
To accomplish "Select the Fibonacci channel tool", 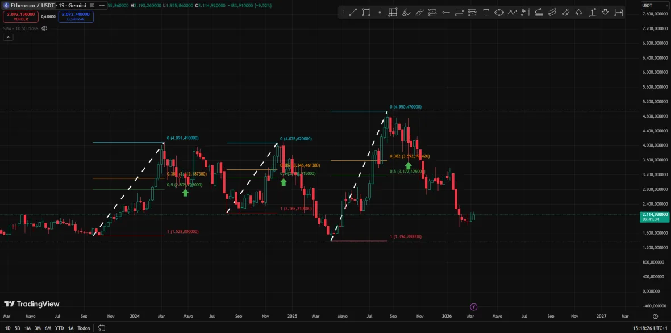I will point(539,13).
